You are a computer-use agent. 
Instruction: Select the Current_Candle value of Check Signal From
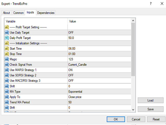click(78, 65)
